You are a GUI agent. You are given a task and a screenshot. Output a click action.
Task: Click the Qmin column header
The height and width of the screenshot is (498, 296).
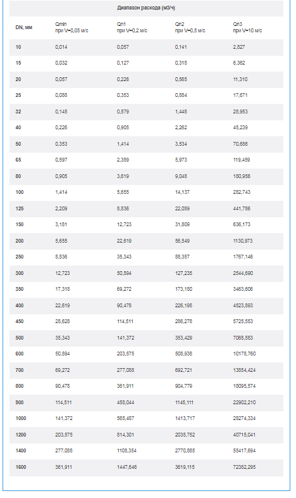point(71,27)
